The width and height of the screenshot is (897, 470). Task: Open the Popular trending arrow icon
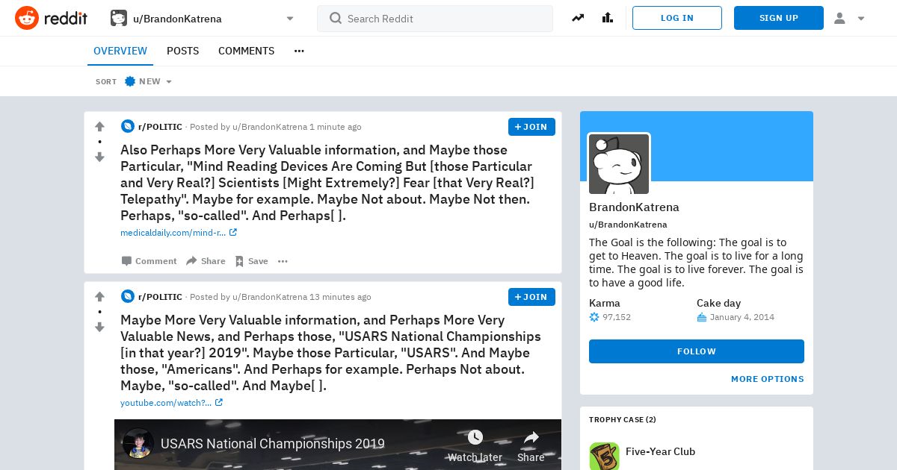578,18
